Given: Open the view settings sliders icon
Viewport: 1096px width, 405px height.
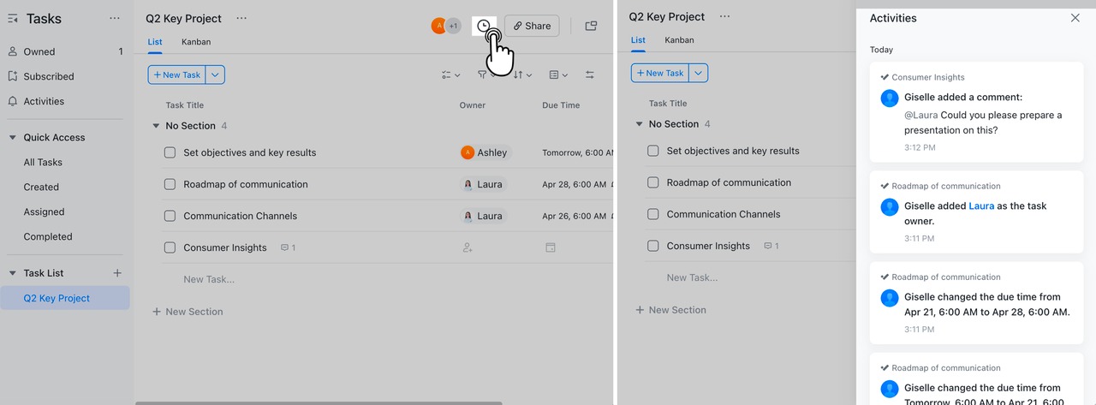Looking at the screenshot, I should (590, 75).
